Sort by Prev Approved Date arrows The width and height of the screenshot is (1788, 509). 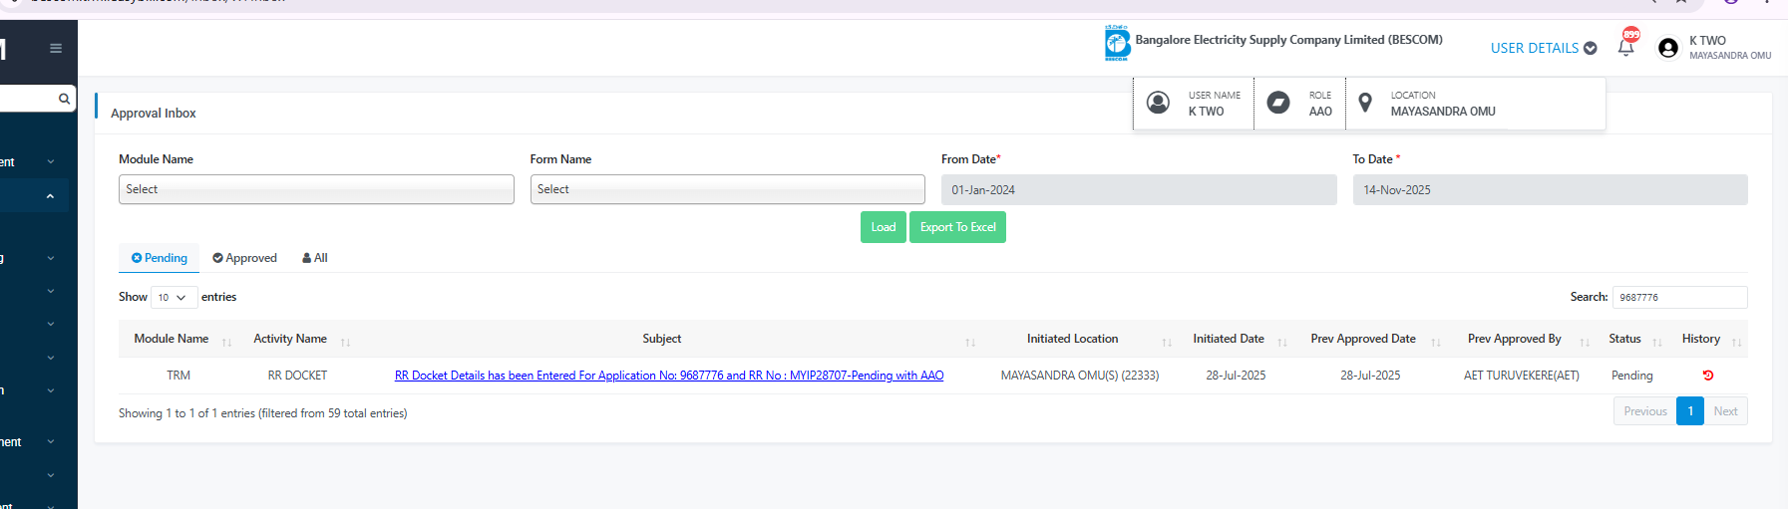point(1436,342)
